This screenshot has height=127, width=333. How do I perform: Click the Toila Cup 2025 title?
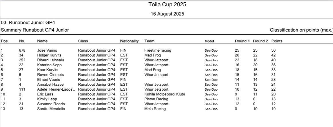coord(167,5)
